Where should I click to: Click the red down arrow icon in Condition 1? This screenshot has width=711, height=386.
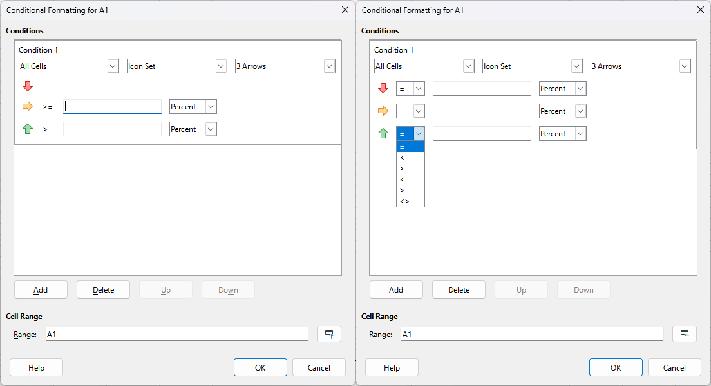[28, 85]
